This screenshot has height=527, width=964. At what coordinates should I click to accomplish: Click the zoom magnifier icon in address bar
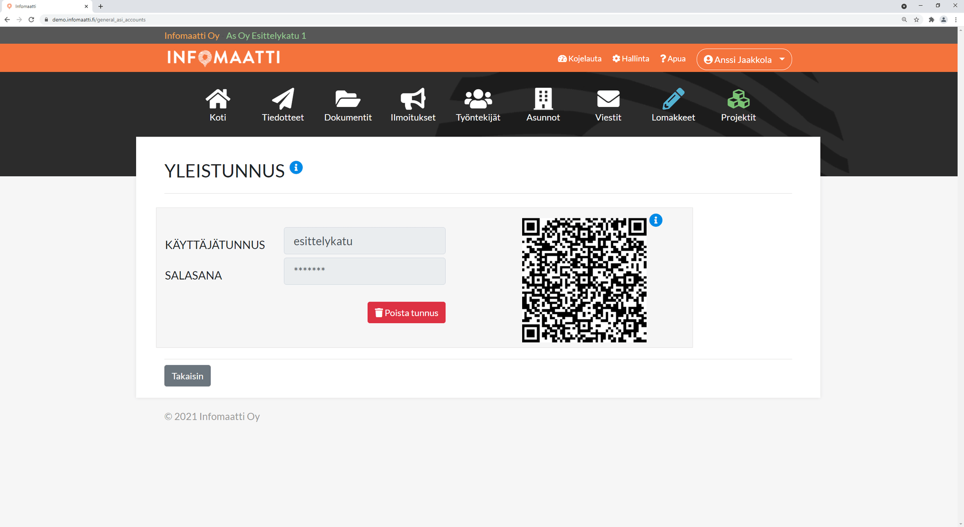click(x=904, y=20)
